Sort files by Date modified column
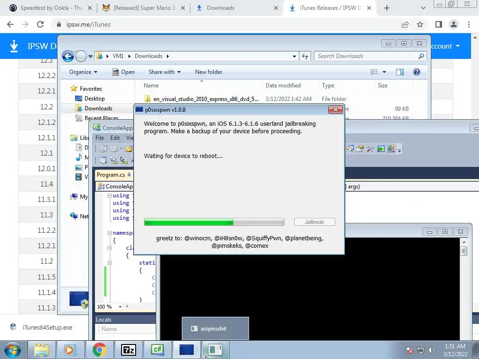Screen dimensions: 479x359 283,86
